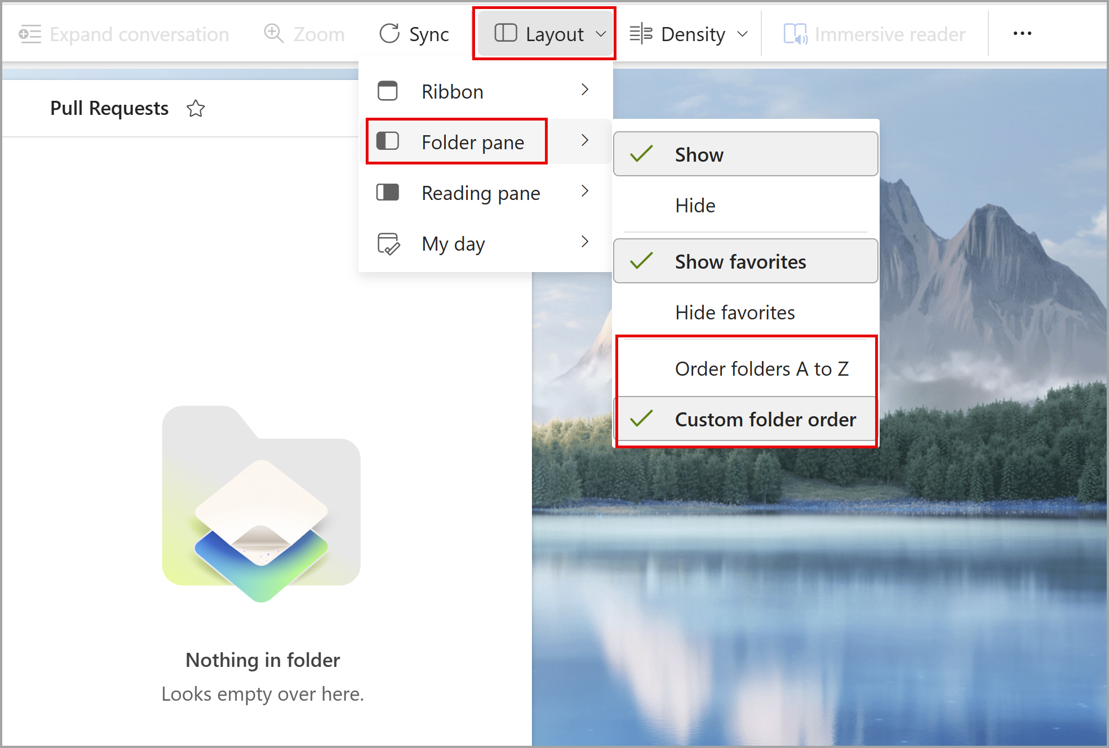Image resolution: width=1109 pixels, height=748 pixels.
Task: Click Hide to hide folder pane
Action: (695, 204)
